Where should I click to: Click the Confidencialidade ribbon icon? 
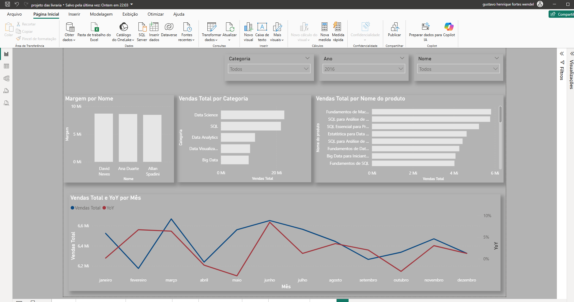[x=365, y=27]
